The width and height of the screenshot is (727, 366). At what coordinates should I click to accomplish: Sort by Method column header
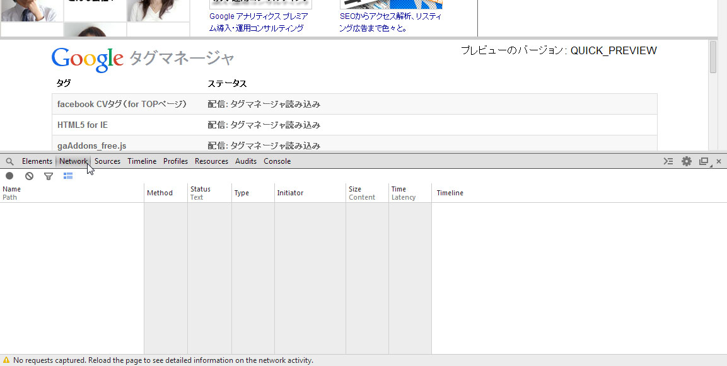click(166, 193)
